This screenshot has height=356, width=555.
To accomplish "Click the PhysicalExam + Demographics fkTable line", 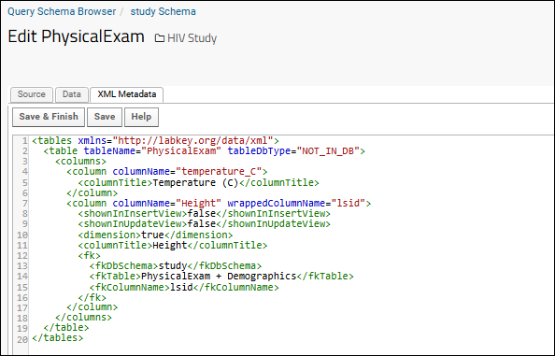I will click(x=221, y=276).
